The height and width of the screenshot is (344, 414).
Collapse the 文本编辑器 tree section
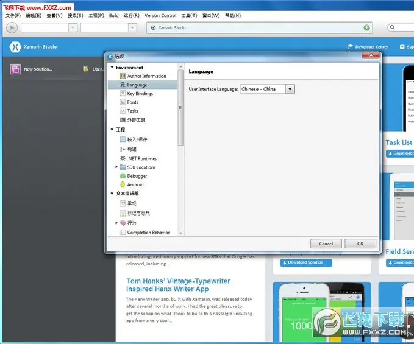pyautogui.click(x=112, y=194)
